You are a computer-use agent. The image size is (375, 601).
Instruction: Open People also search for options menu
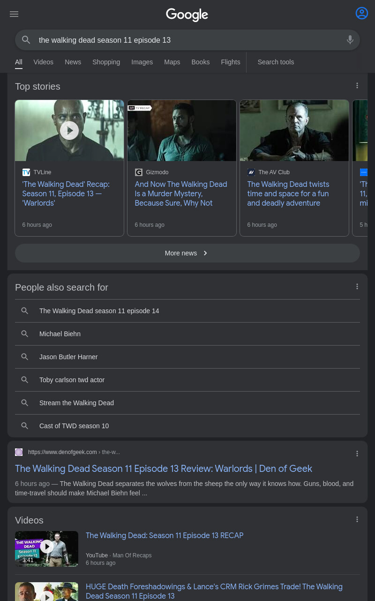click(357, 286)
